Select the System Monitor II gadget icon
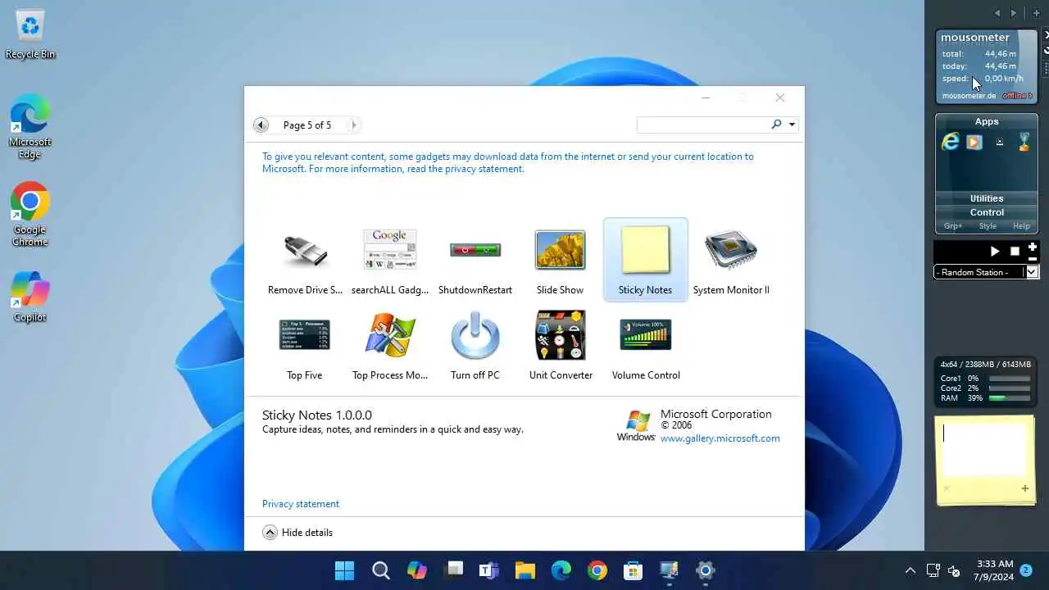The width and height of the screenshot is (1049, 590). (731, 250)
